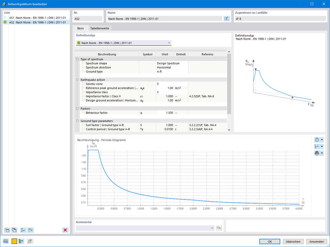This screenshot has width=330, height=247.
Task: Open units and decimal places icon
Action: (6, 241)
